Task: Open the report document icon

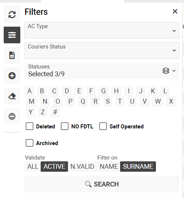Action: 12,55
